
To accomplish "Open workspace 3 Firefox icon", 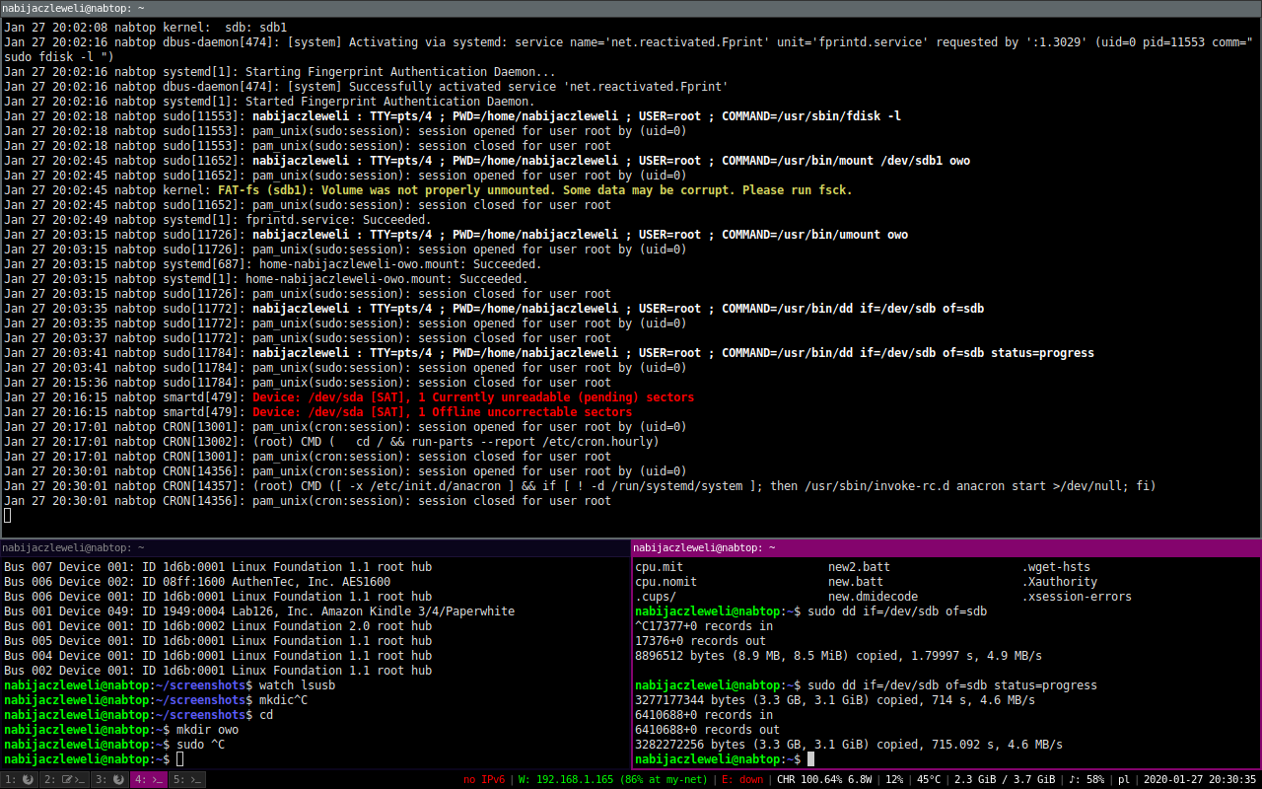I will [x=109, y=779].
